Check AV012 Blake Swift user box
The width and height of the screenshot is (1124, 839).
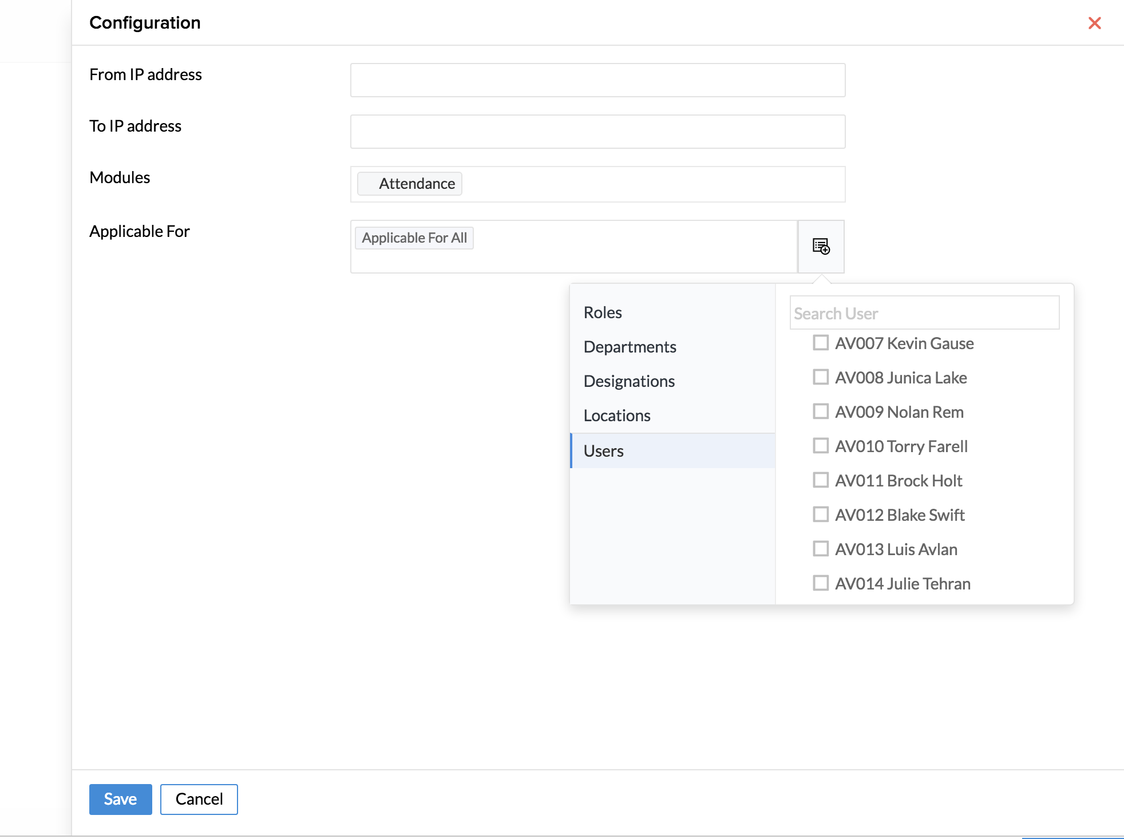tap(821, 515)
